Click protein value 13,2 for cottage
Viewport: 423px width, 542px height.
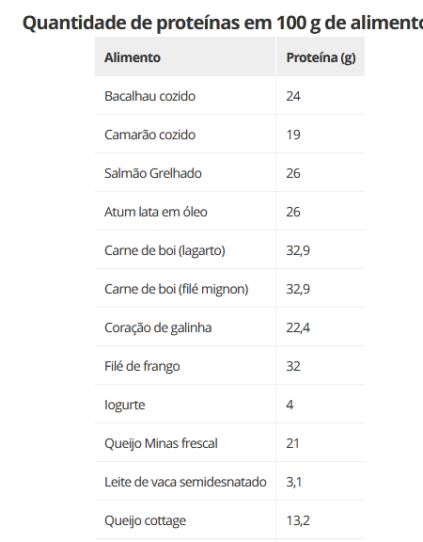(x=298, y=520)
